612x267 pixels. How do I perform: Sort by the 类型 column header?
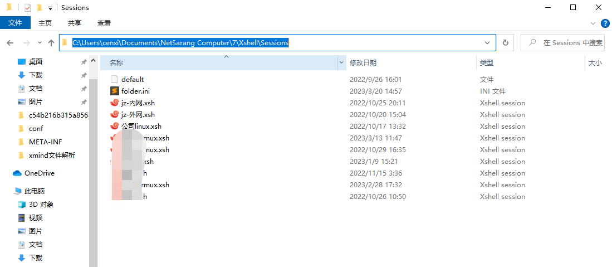pyautogui.click(x=531, y=62)
